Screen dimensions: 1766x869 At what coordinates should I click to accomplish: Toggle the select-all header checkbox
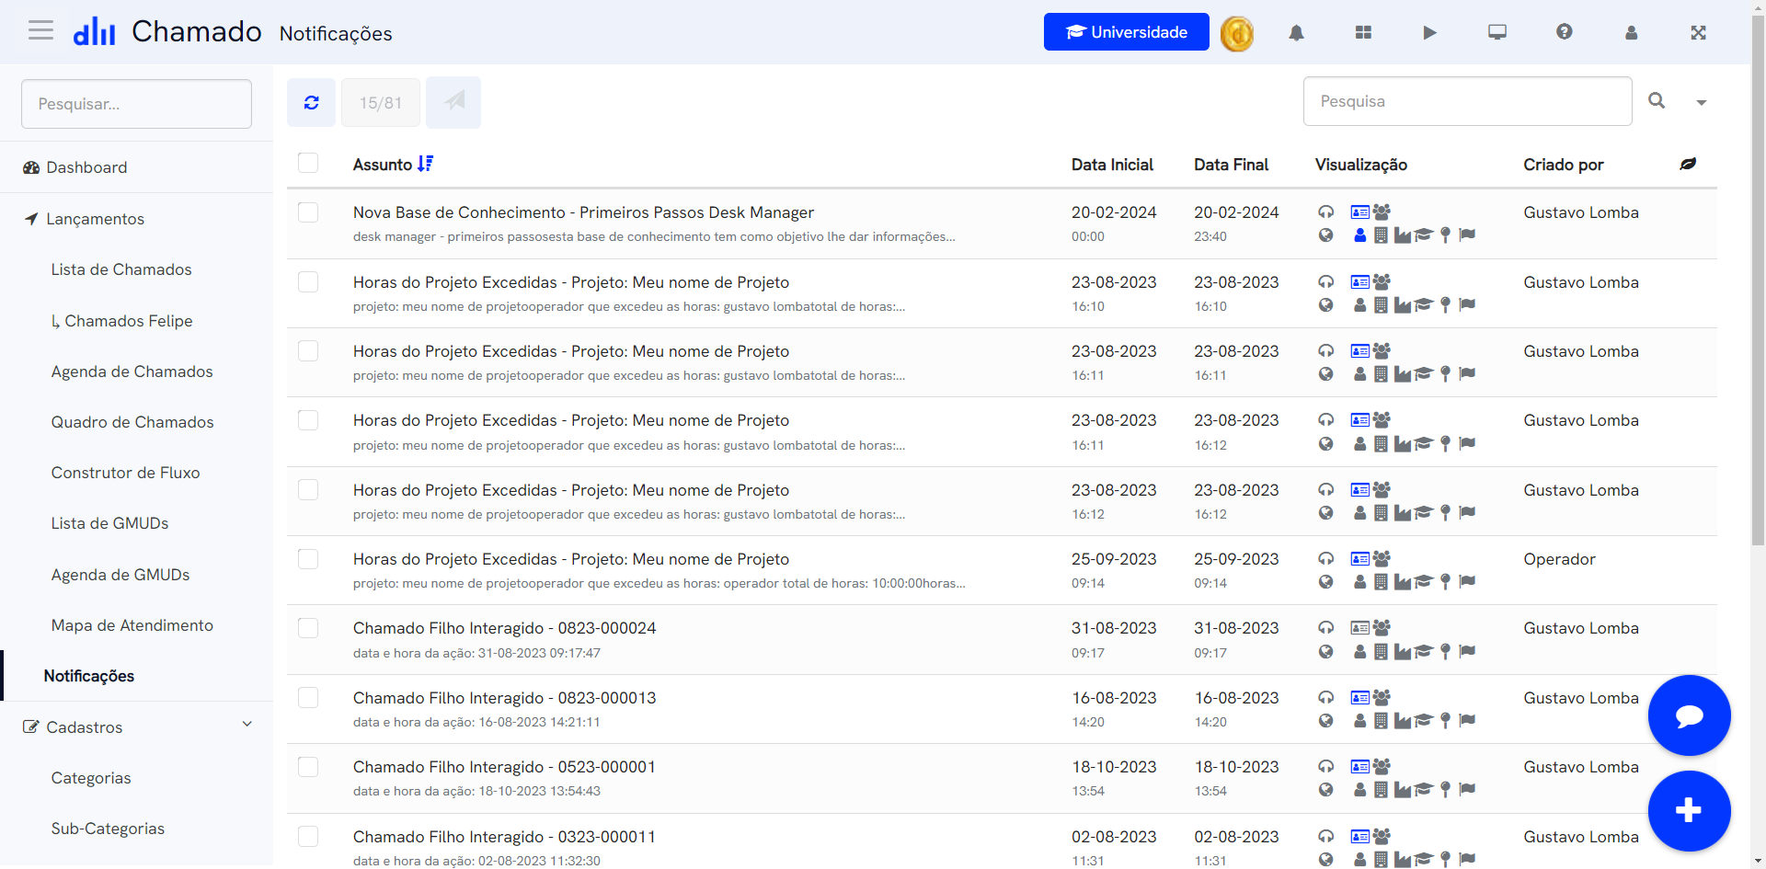click(308, 163)
